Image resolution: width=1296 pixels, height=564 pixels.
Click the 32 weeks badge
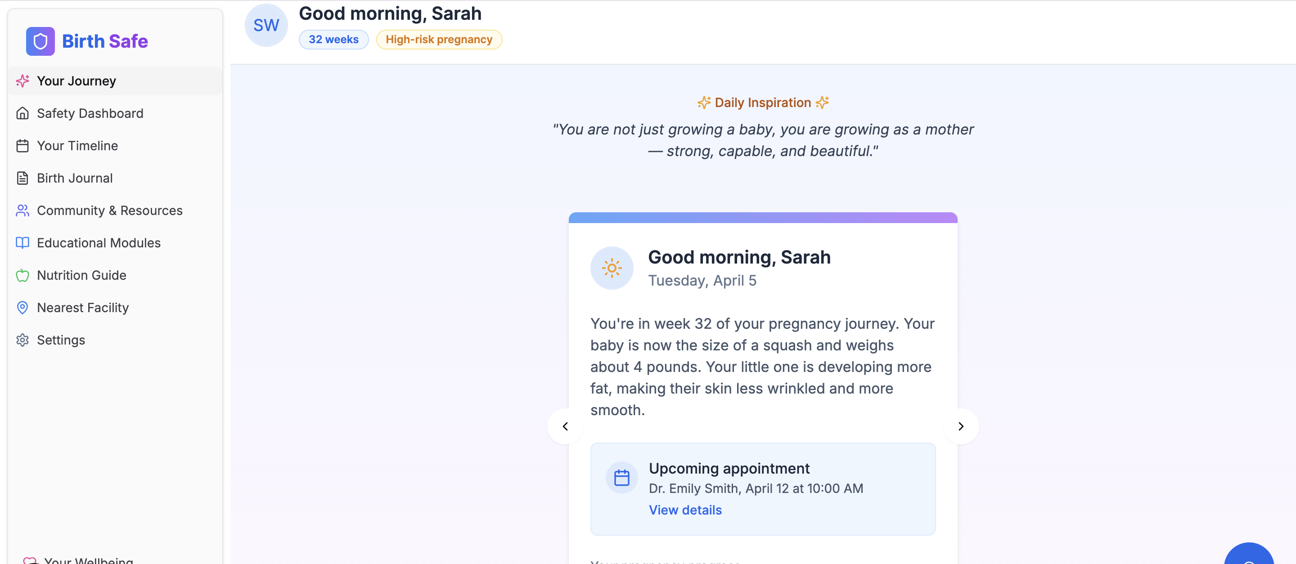(x=333, y=40)
